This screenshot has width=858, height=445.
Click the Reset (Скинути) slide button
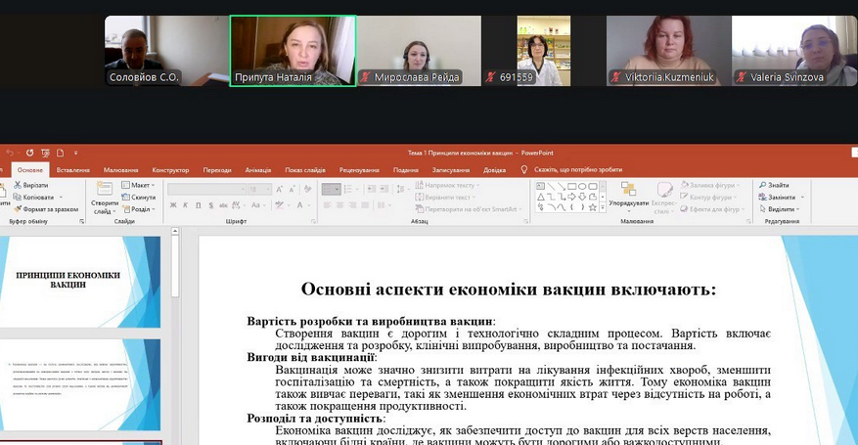[x=140, y=197]
